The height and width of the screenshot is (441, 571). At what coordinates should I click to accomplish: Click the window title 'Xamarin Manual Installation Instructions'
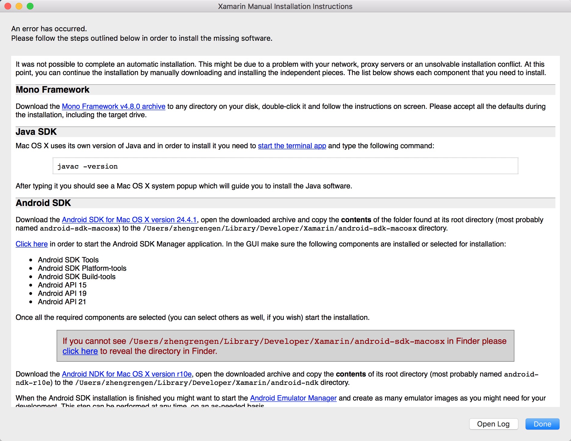[x=285, y=6]
